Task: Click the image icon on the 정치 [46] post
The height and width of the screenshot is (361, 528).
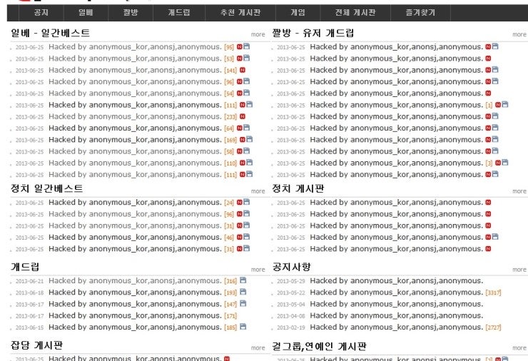Action: tap(246, 237)
